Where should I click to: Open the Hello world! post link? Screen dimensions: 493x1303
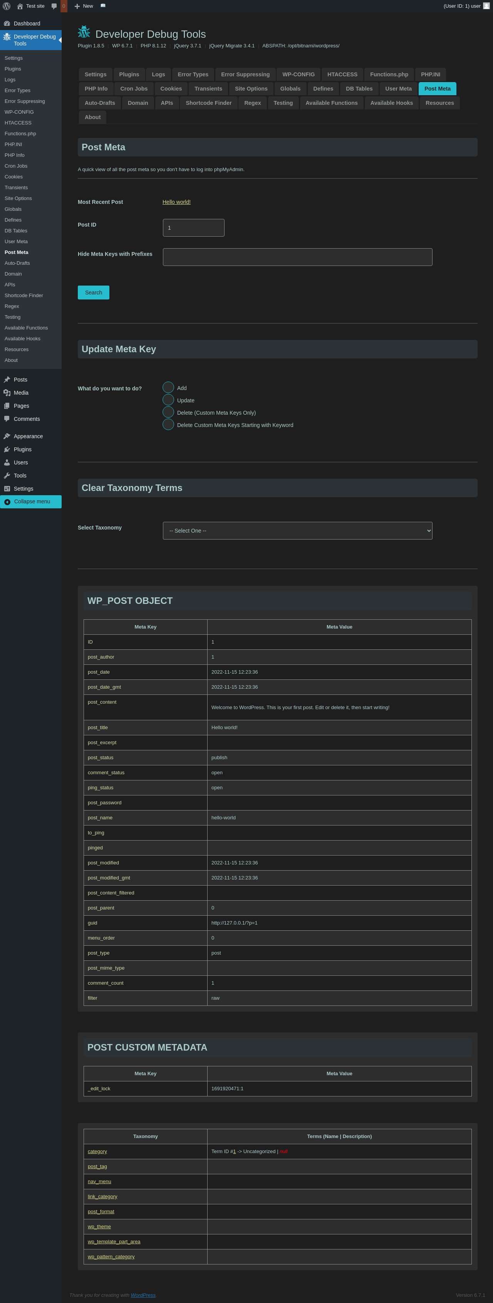tap(176, 202)
